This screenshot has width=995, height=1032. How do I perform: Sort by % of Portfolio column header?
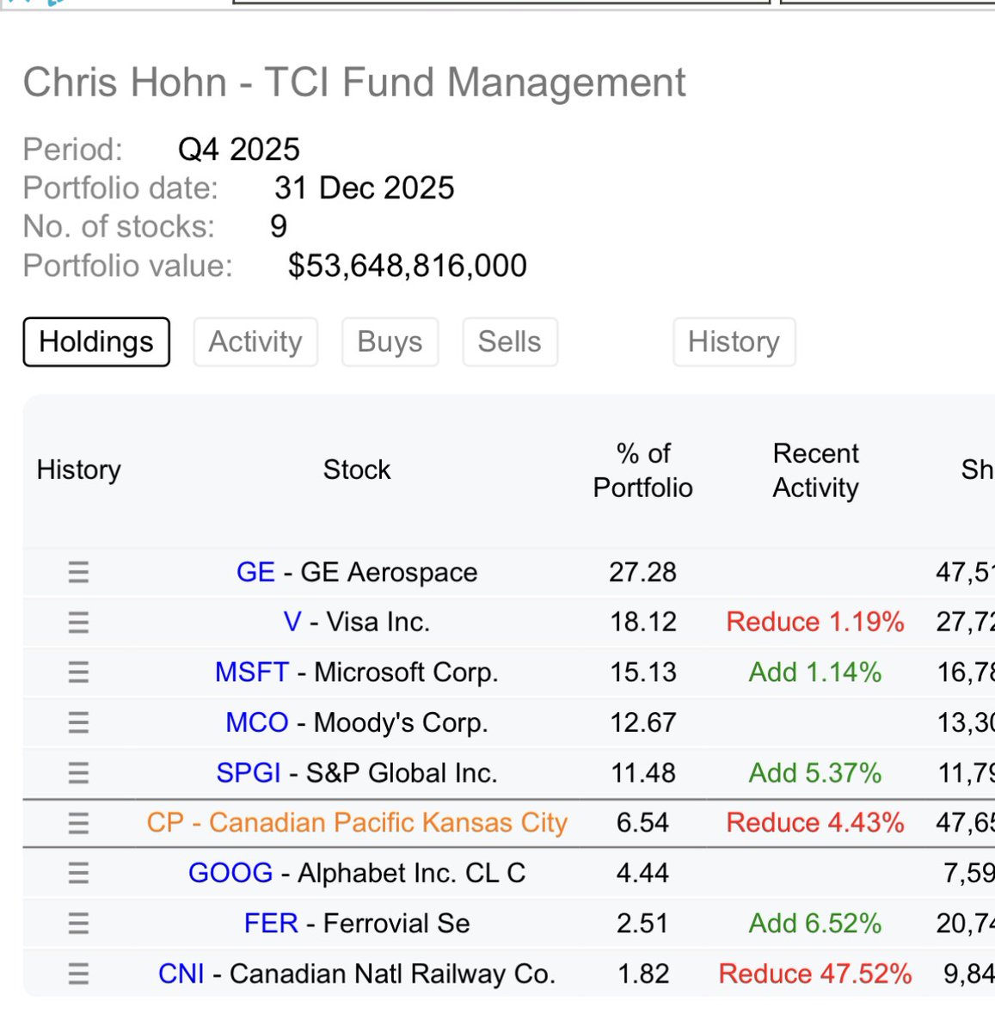point(643,470)
